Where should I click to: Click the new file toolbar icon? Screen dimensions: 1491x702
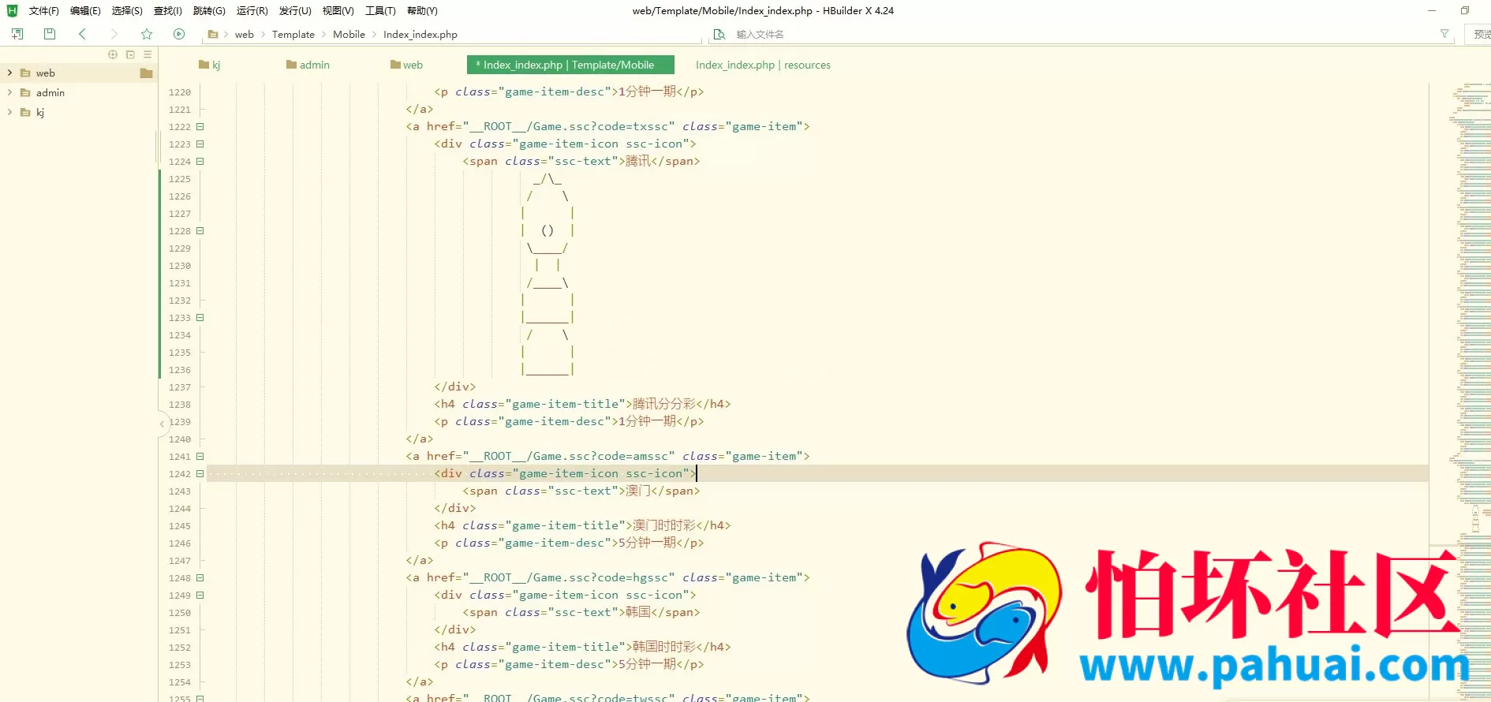(17, 34)
